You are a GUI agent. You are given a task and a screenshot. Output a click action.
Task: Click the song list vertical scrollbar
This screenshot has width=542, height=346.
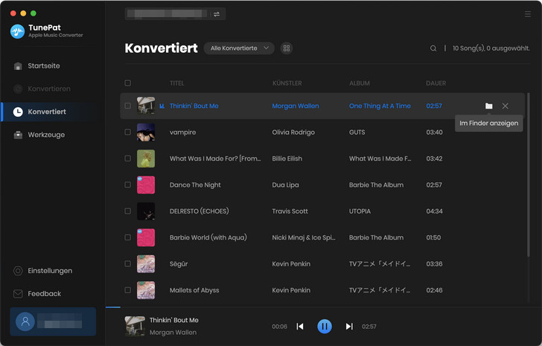[528, 174]
